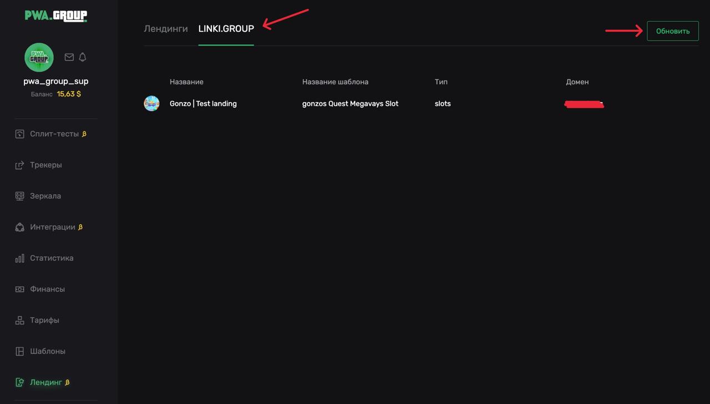The image size is (710, 404).
Task: Click the Финансы money icon
Action: coord(20,289)
